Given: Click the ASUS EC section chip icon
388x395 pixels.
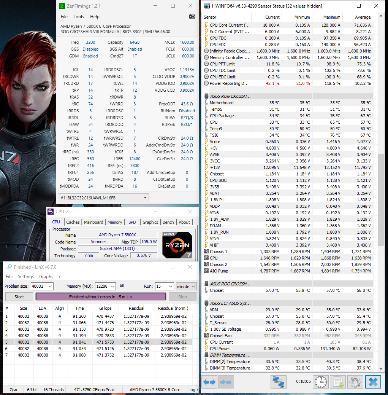Looking at the screenshot, I should tap(206, 303).
